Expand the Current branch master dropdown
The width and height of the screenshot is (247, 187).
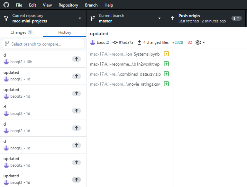pos(126,18)
